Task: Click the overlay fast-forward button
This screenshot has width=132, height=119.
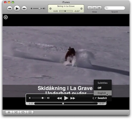Action: tap(73, 98)
